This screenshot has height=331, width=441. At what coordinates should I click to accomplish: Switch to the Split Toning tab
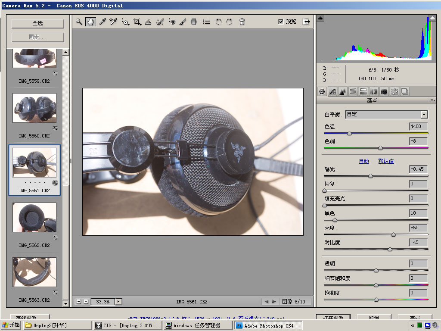[x=363, y=91]
